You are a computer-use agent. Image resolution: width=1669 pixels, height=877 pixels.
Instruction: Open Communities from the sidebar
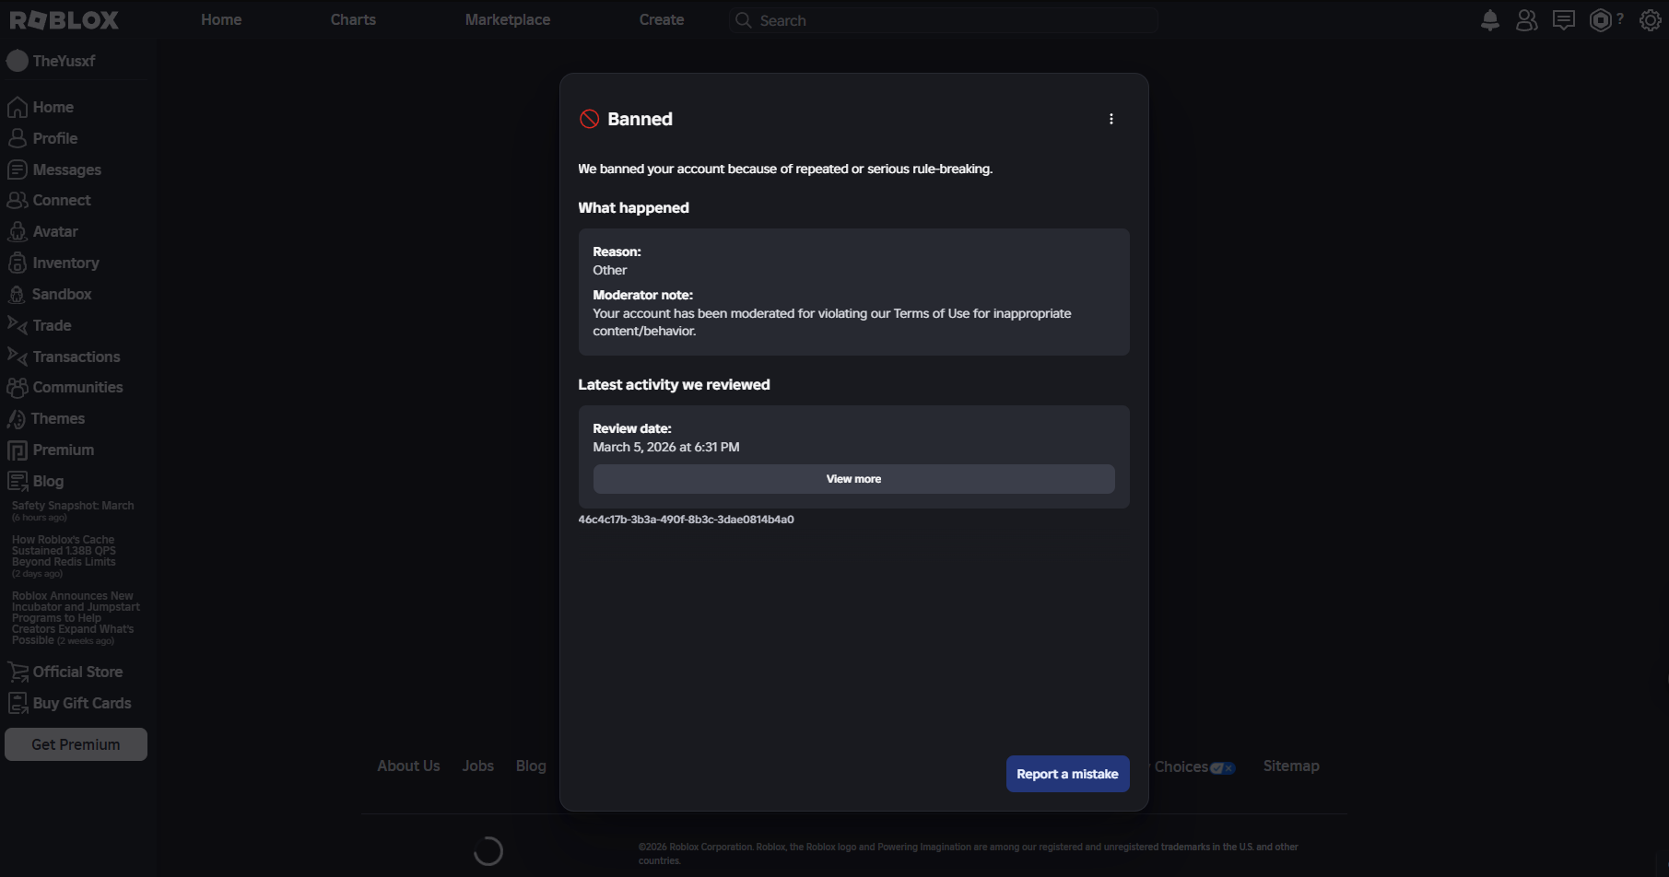65,387
